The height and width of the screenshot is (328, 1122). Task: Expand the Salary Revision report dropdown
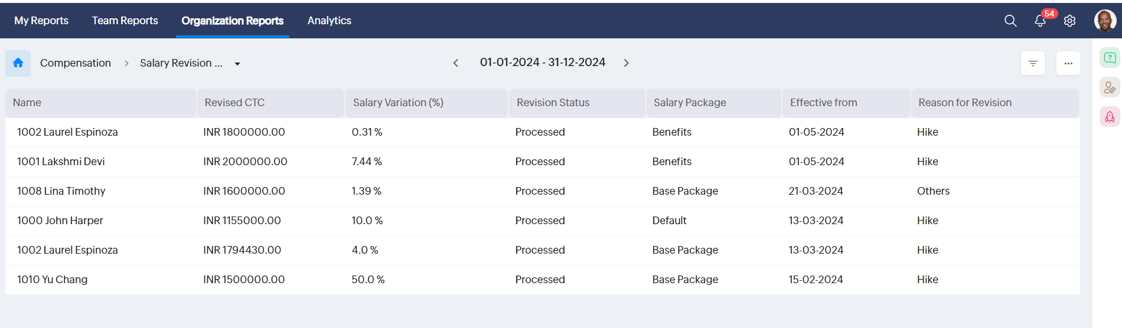pos(237,64)
